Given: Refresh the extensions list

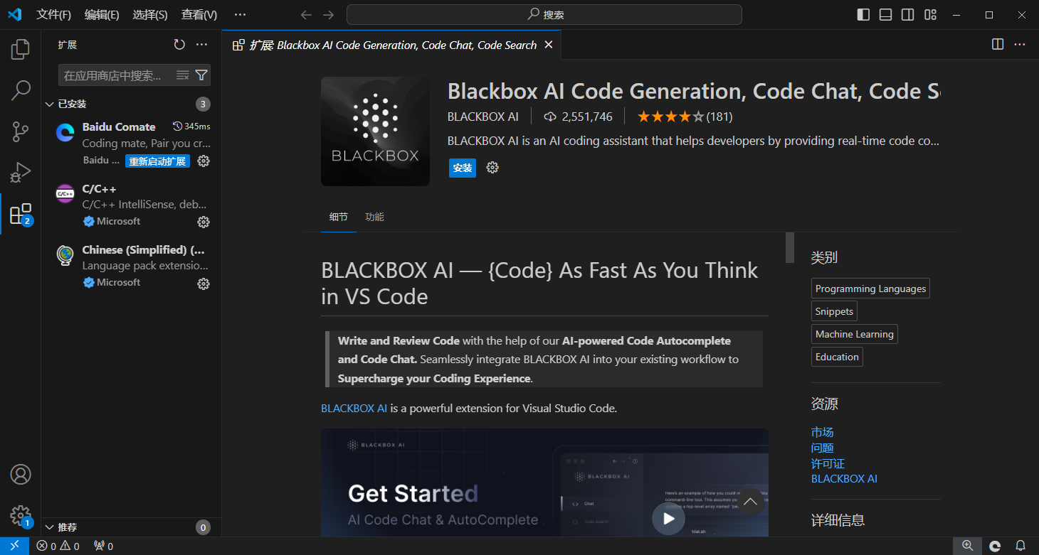Looking at the screenshot, I should point(179,45).
